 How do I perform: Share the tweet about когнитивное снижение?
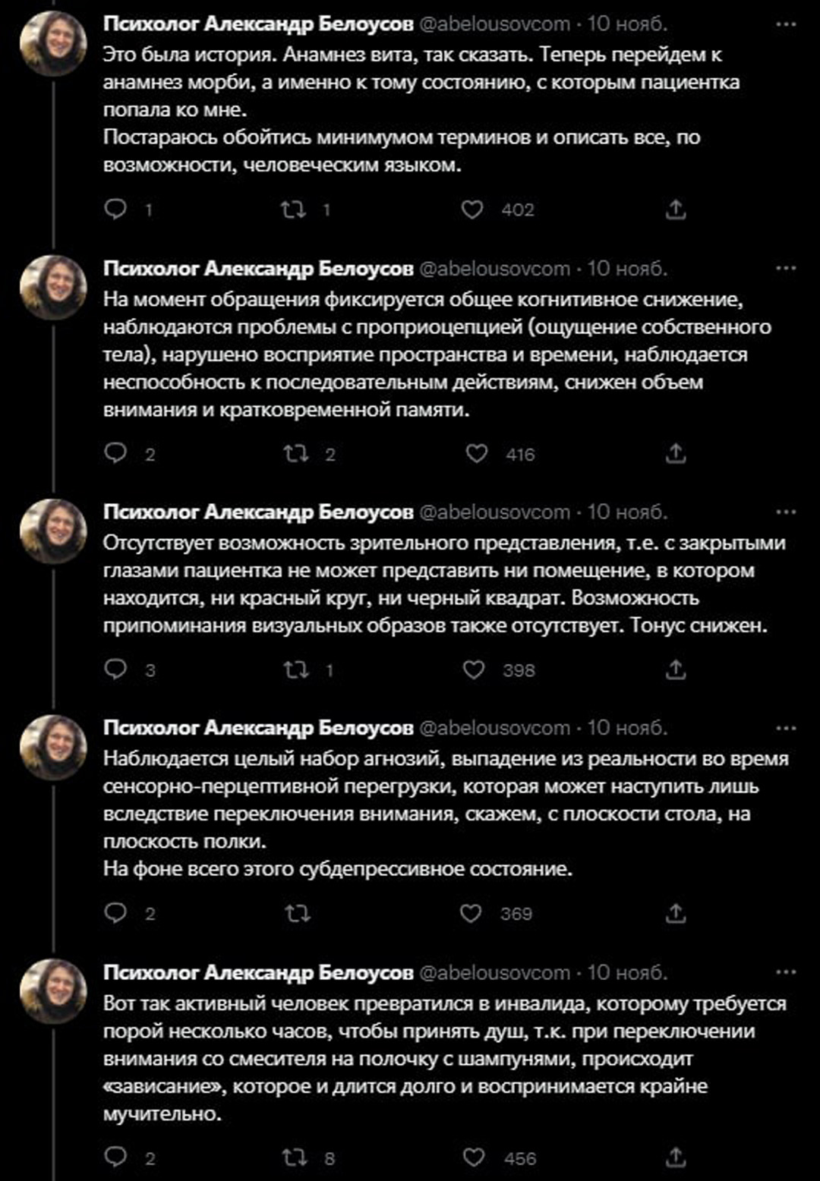pos(675,454)
